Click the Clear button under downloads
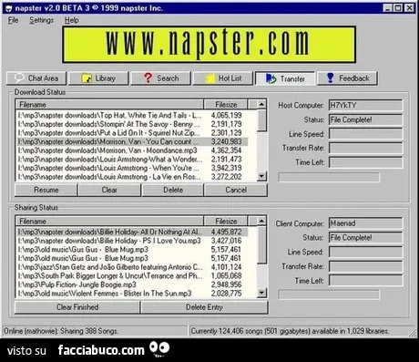419x362 pixels. [109, 190]
